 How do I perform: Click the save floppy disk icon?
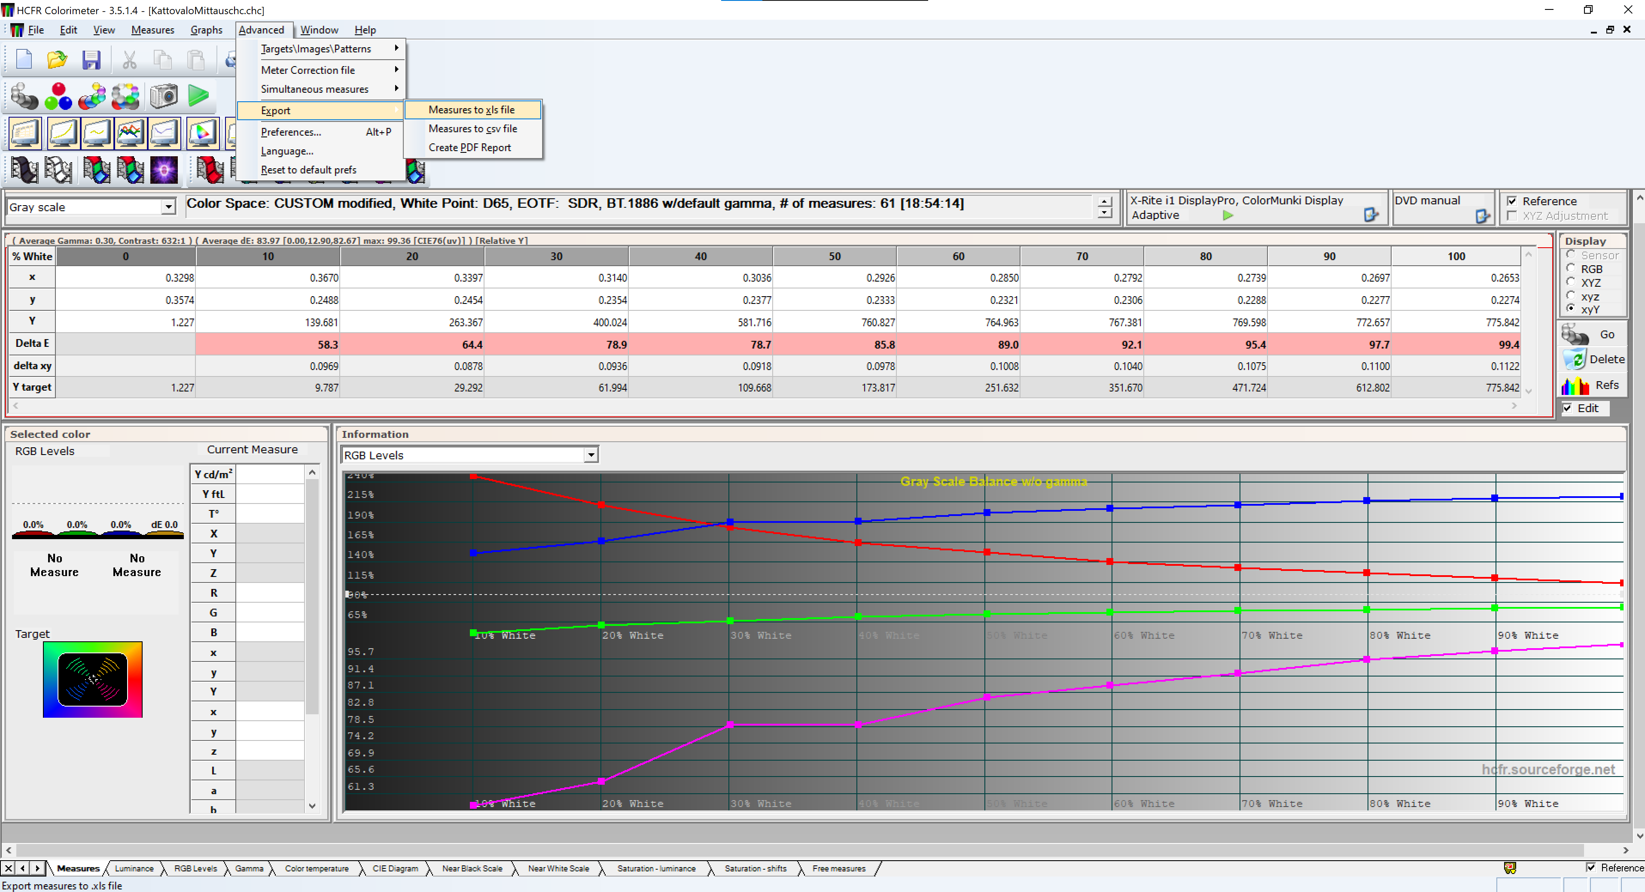pyautogui.click(x=91, y=60)
